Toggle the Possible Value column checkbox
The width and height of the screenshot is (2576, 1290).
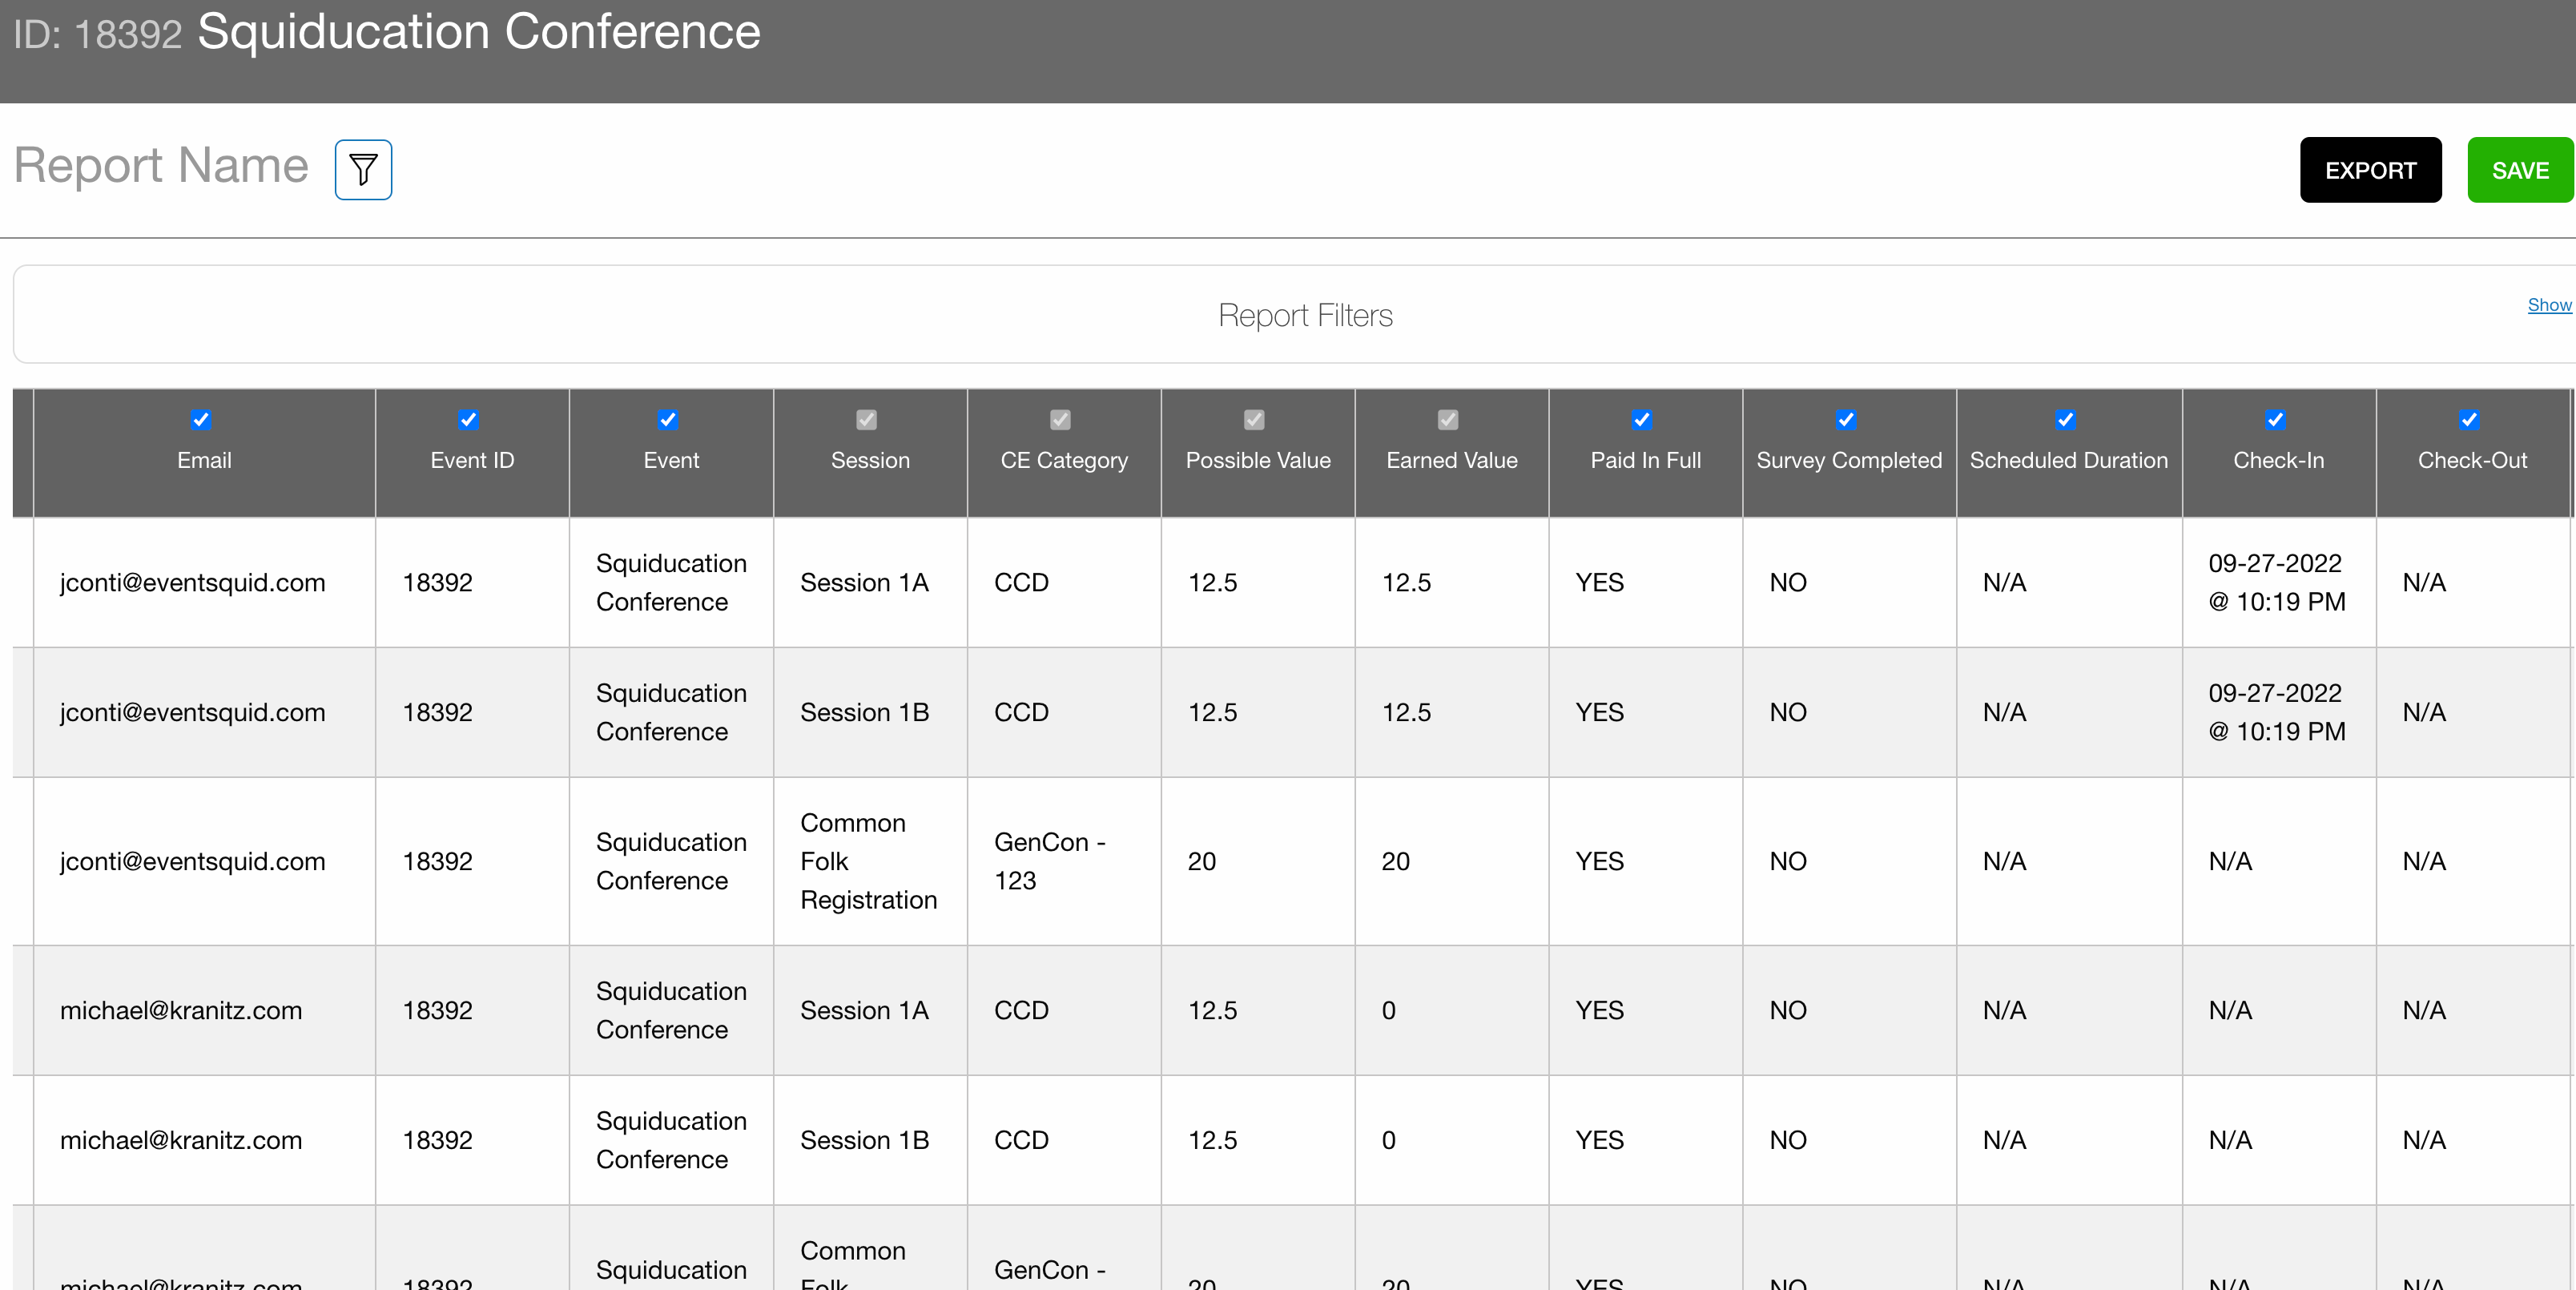[1254, 420]
